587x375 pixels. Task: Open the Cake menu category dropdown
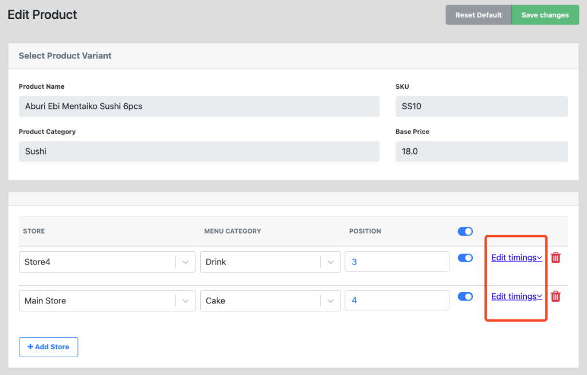click(330, 301)
